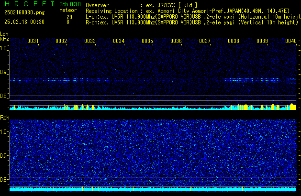Select time marker 0035

pos(147,41)
